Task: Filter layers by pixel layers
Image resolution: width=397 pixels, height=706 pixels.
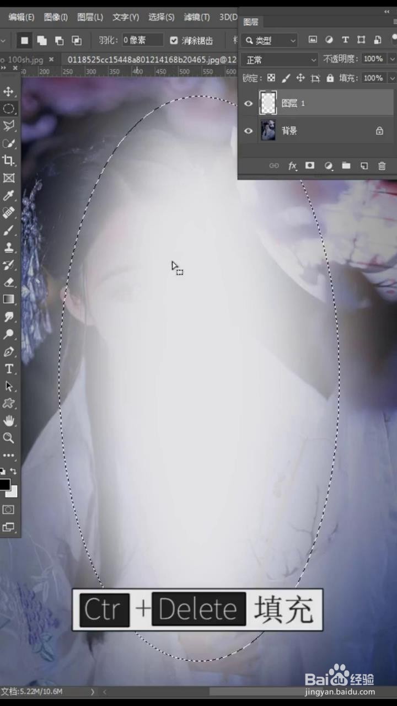Action: tap(313, 40)
